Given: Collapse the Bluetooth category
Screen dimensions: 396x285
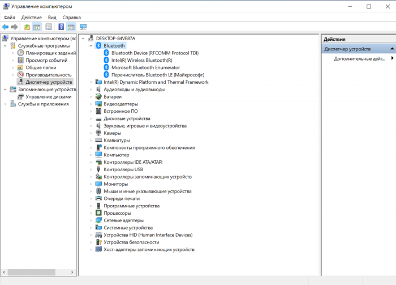Looking at the screenshot, I should (x=91, y=46).
